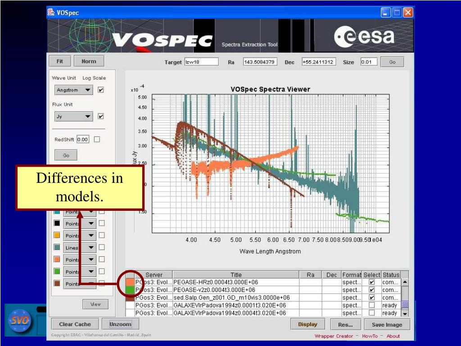Click the green color swatch in the left panel

click(x=57, y=272)
